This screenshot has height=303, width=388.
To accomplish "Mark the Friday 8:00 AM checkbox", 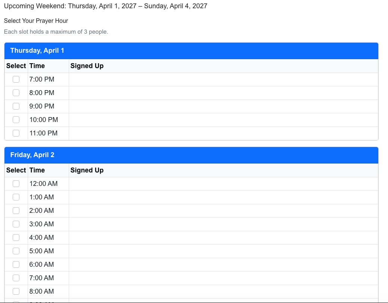I will (16, 291).
